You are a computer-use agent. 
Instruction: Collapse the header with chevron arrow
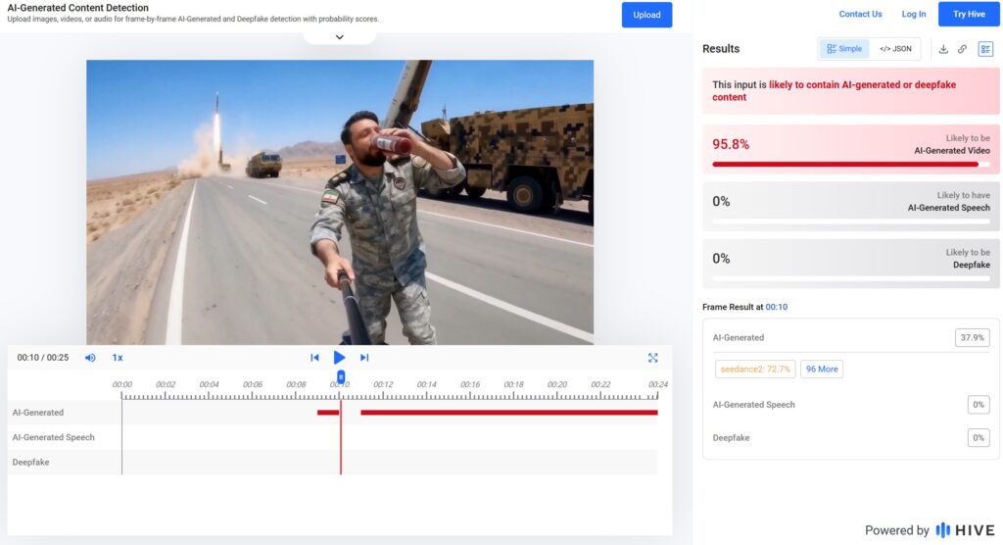339,37
